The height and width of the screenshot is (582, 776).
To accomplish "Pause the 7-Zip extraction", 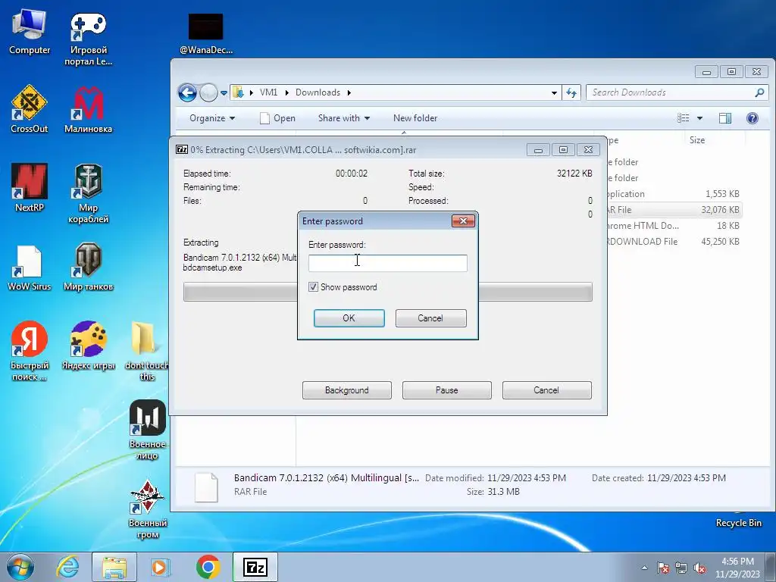I will [x=447, y=390].
